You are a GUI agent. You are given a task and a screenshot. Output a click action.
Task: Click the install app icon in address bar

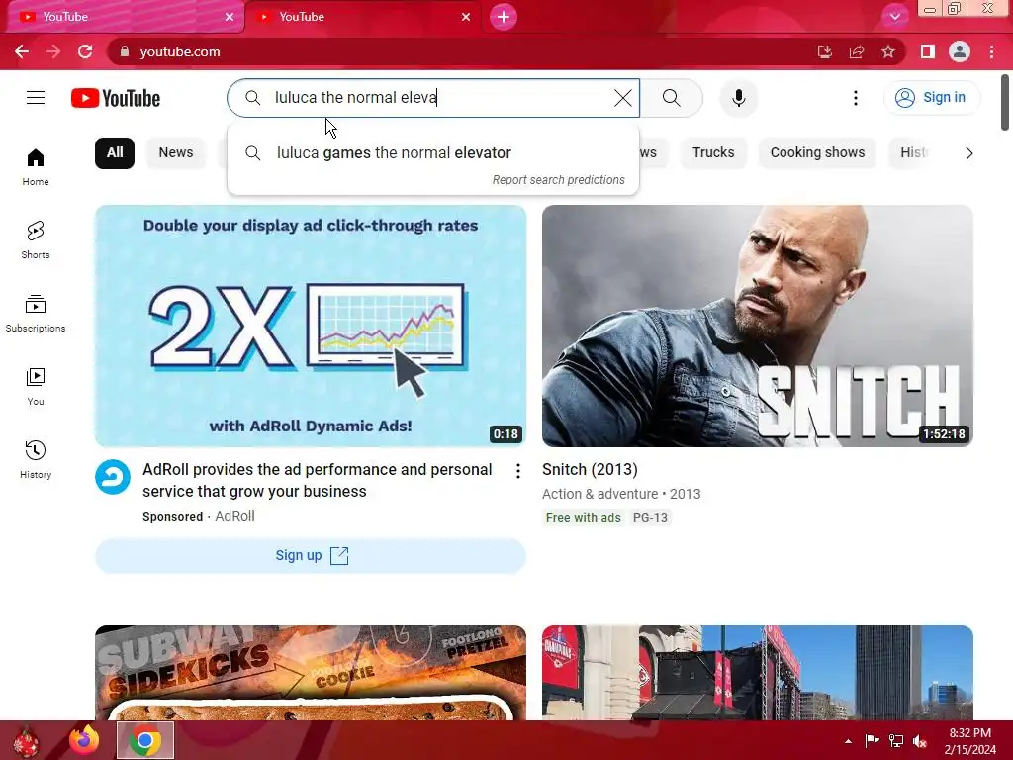(x=825, y=51)
